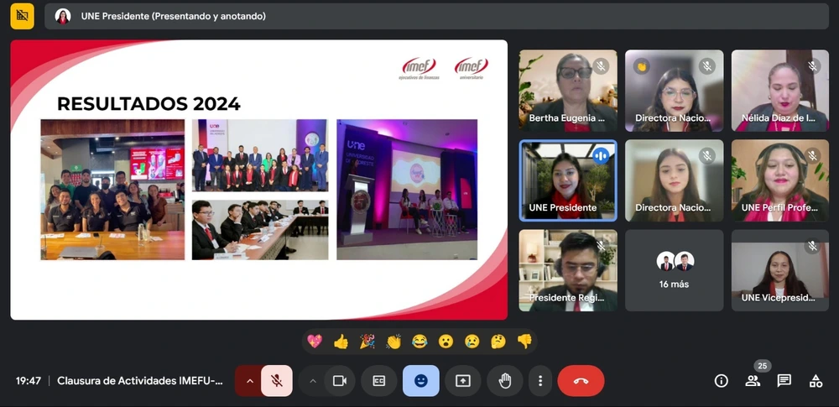Send the party popper reaction
The width and height of the screenshot is (839, 407).
point(367,341)
